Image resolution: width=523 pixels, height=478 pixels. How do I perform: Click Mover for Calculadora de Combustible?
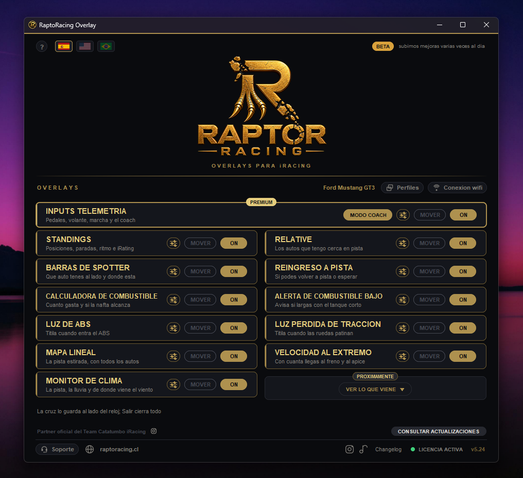pos(200,300)
